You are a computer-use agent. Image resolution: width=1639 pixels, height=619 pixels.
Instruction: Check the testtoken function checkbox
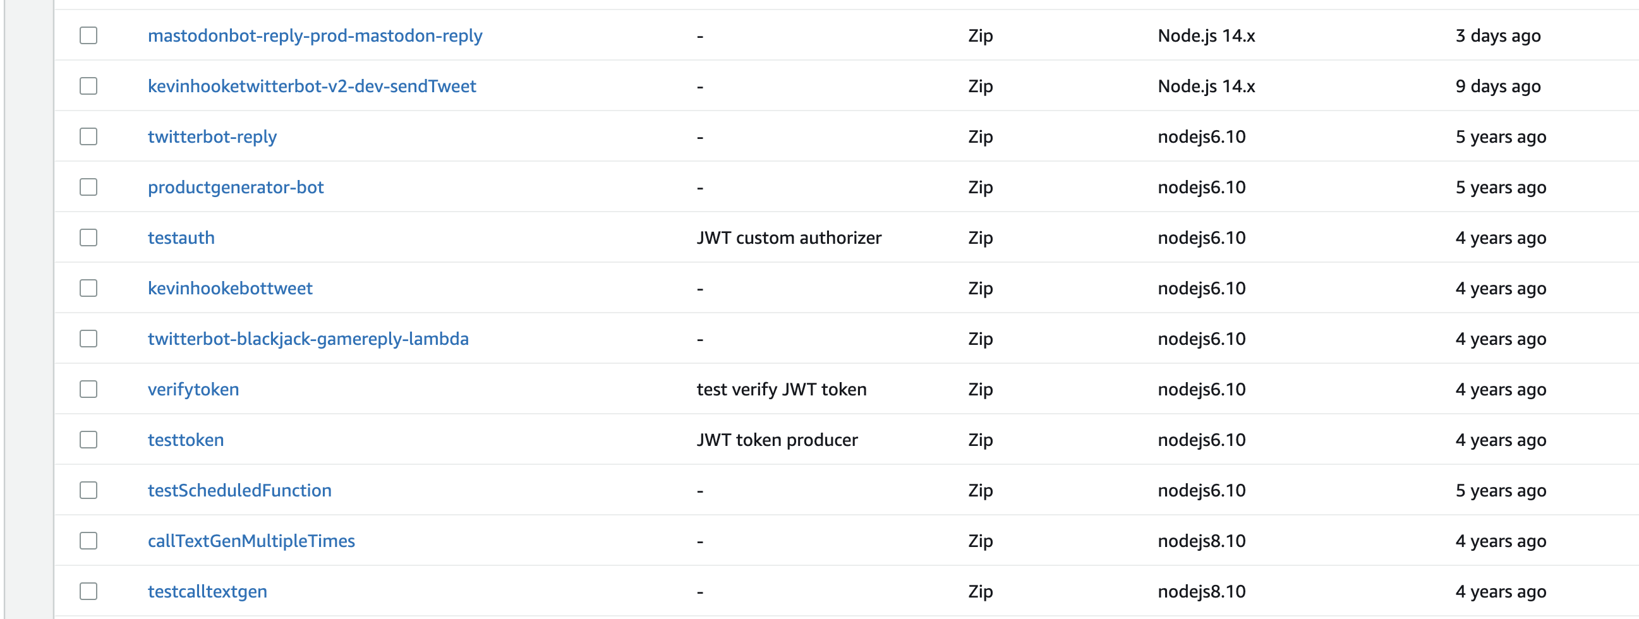(x=88, y=439)
